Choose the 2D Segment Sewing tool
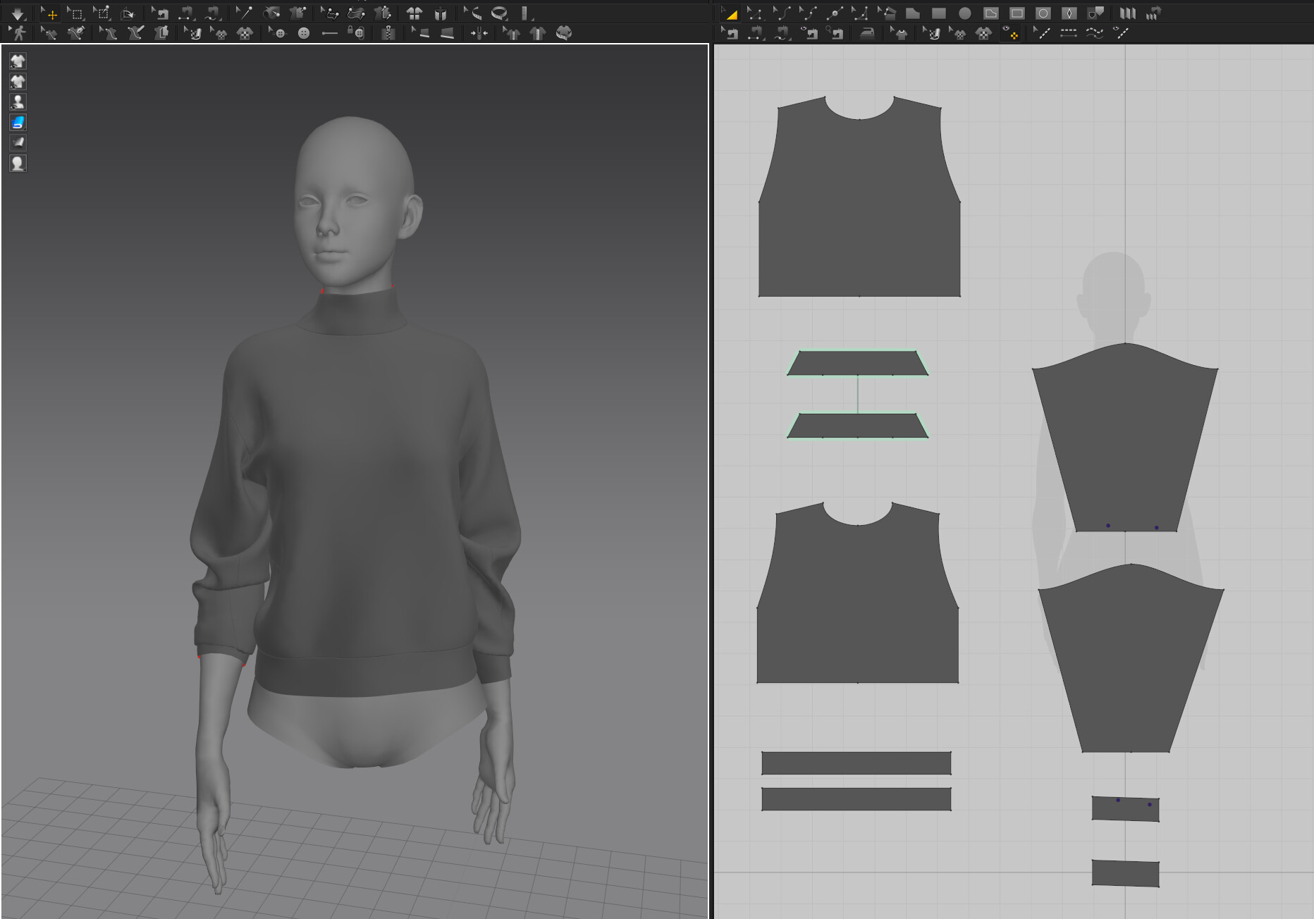The image size is (1314, 919). coord(755,33)
